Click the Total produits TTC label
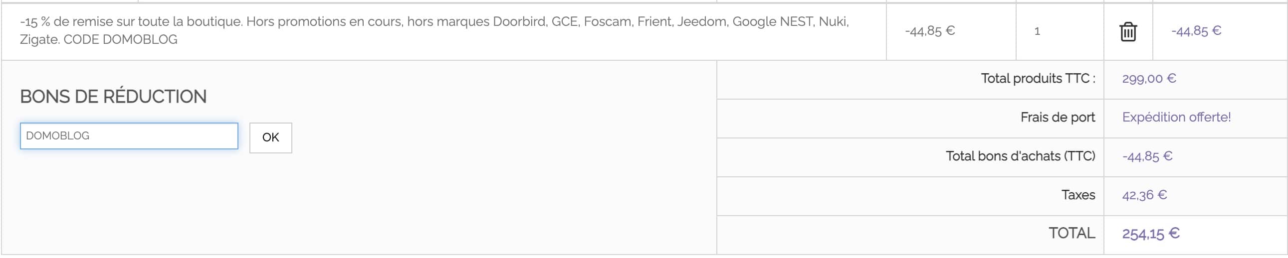 tap(1038, 78)
